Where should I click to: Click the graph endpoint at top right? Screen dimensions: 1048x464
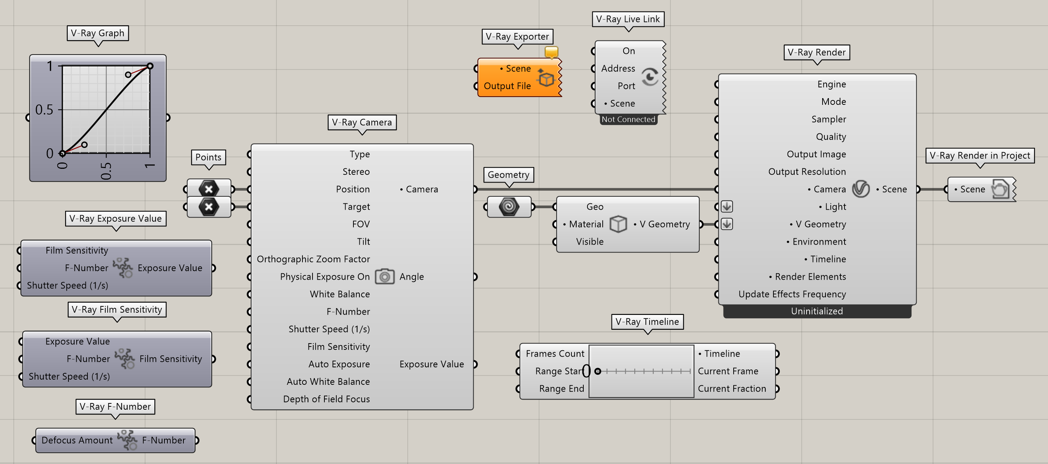click(x=150, y=66)
